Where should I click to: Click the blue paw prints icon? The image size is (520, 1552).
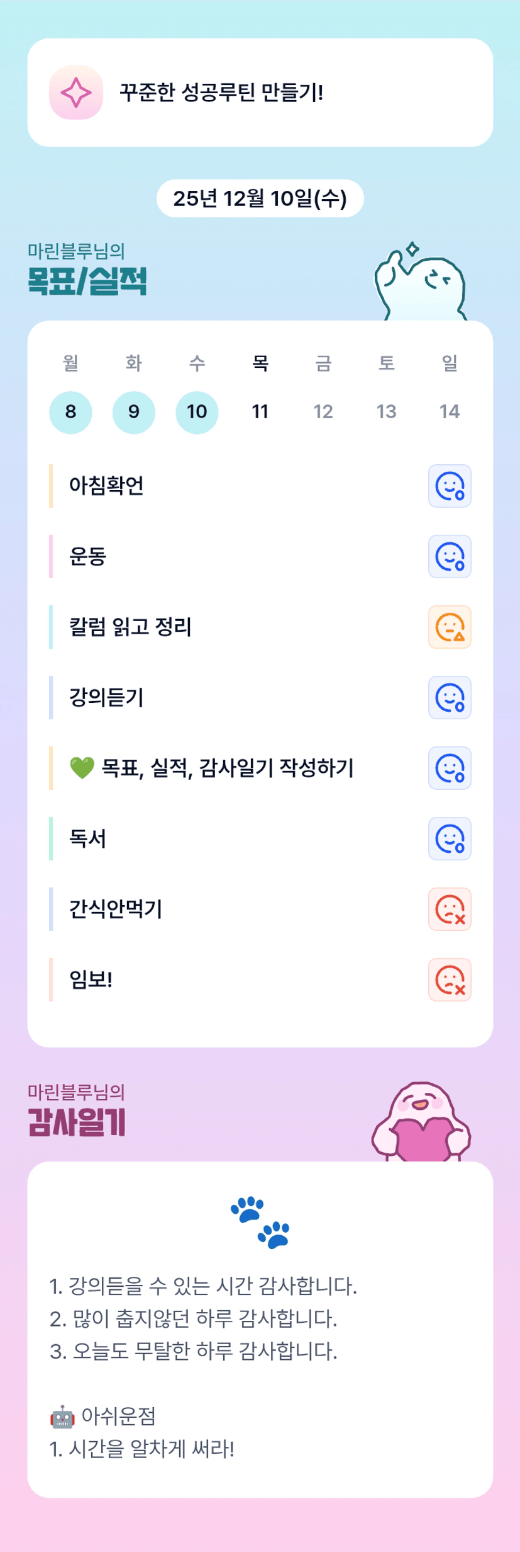pyautogui.click(x=260, y=1222)
